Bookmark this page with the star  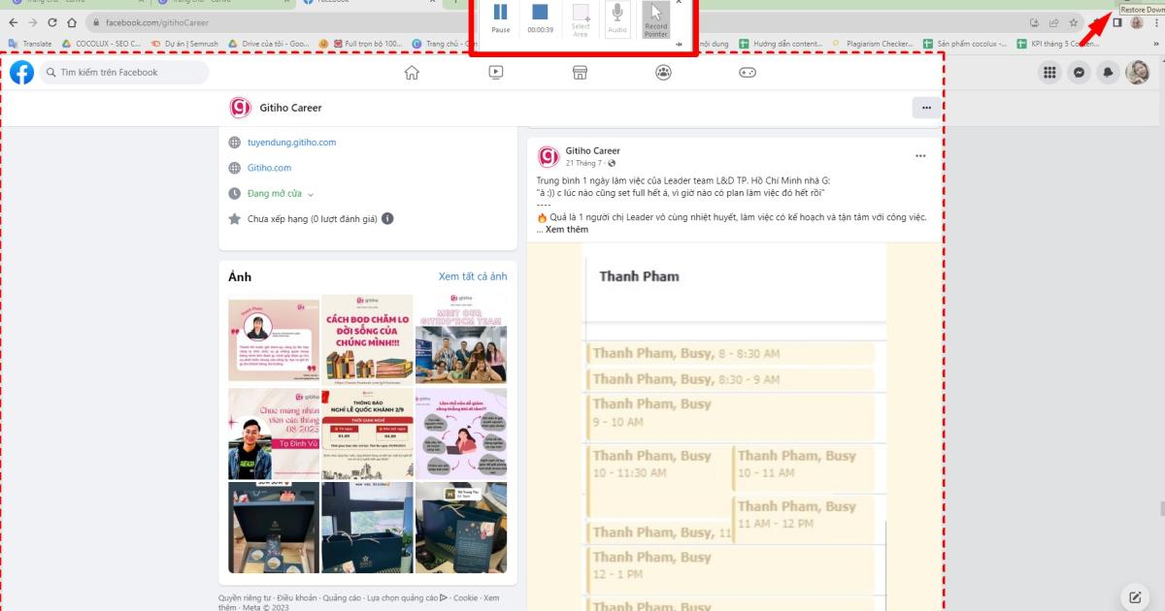pyautogui.click(x=1073, y=22)
